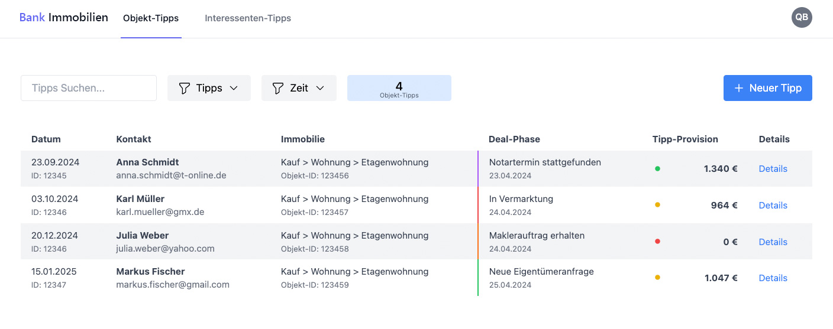Switch to the Interessenten-Tipps tab
This screenshot has height=329, width=833.
click(248, 18)
